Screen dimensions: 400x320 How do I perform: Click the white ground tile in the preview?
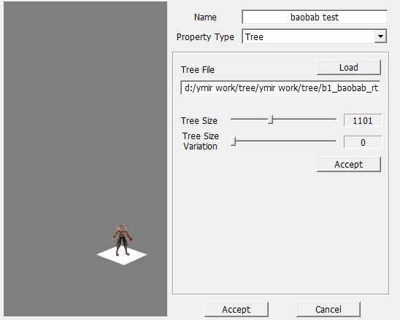click(122, 256)
